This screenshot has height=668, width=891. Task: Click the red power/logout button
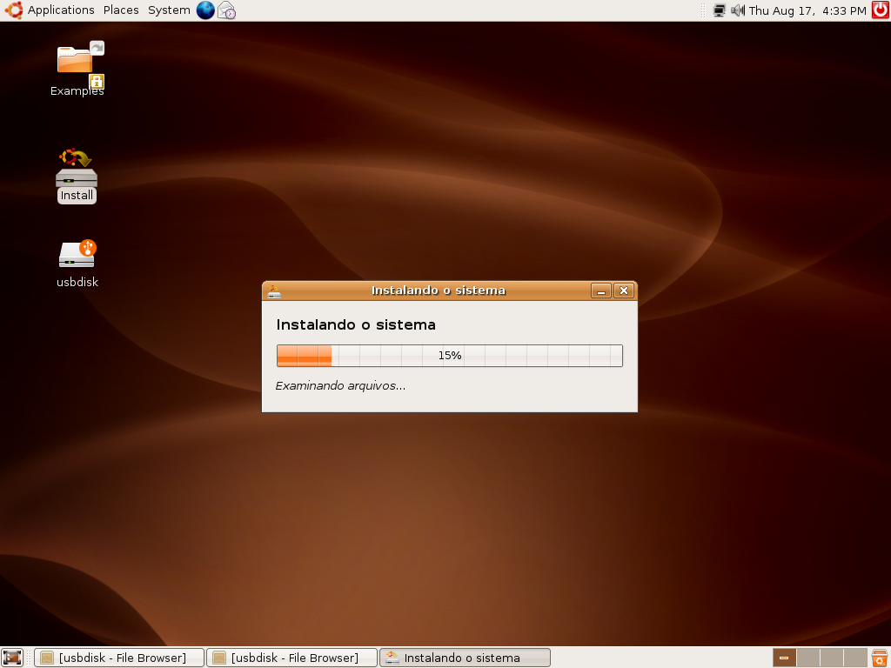pos(881,10)
